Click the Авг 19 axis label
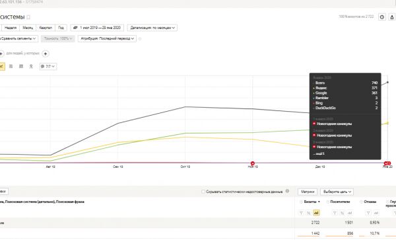Image resolution: width=396 pixels, height=240 pixels. [x=51, y=167]
